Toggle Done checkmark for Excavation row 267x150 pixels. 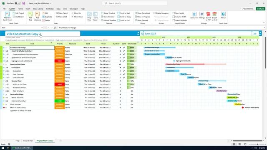click(x=124, y=71)
